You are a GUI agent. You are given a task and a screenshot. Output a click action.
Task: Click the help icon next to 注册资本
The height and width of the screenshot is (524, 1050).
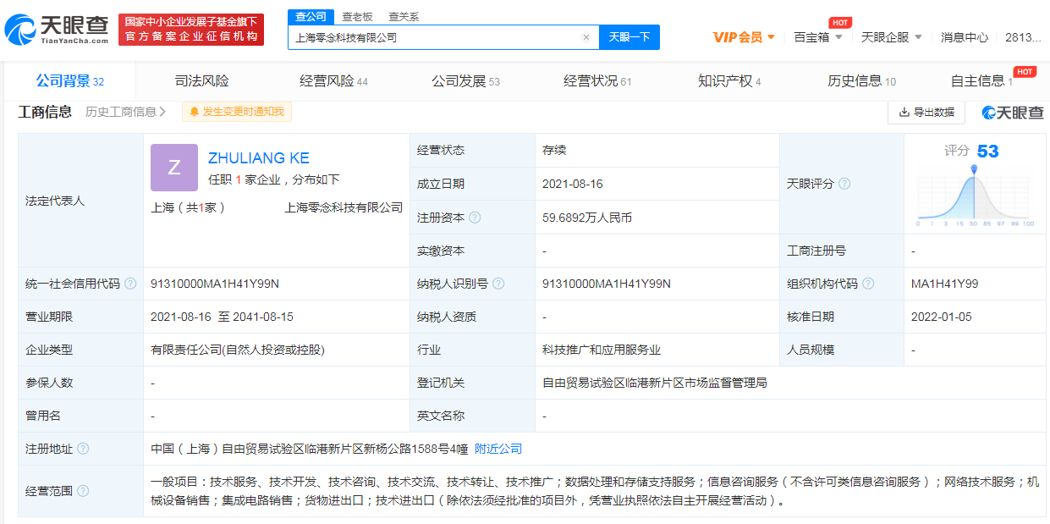(x=475, y=218)
